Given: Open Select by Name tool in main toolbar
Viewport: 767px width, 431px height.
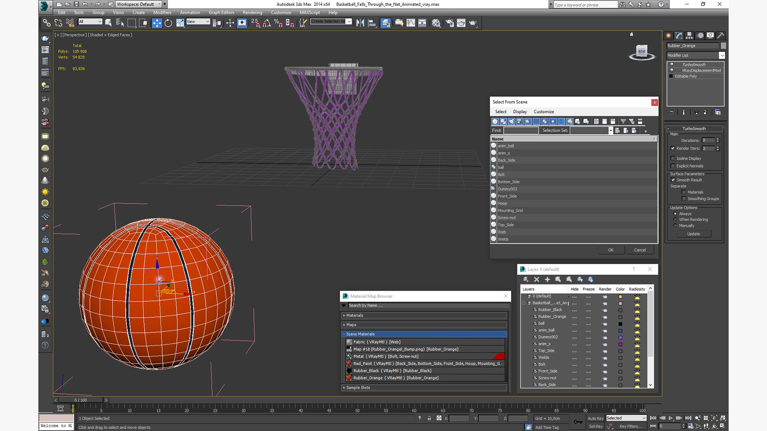Looking at the screenshot, I should point(120,23).
